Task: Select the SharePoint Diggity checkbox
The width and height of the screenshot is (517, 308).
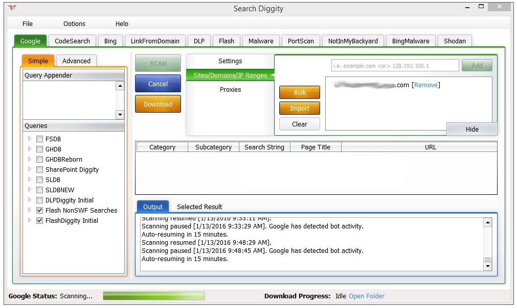Action: point(39,169)
